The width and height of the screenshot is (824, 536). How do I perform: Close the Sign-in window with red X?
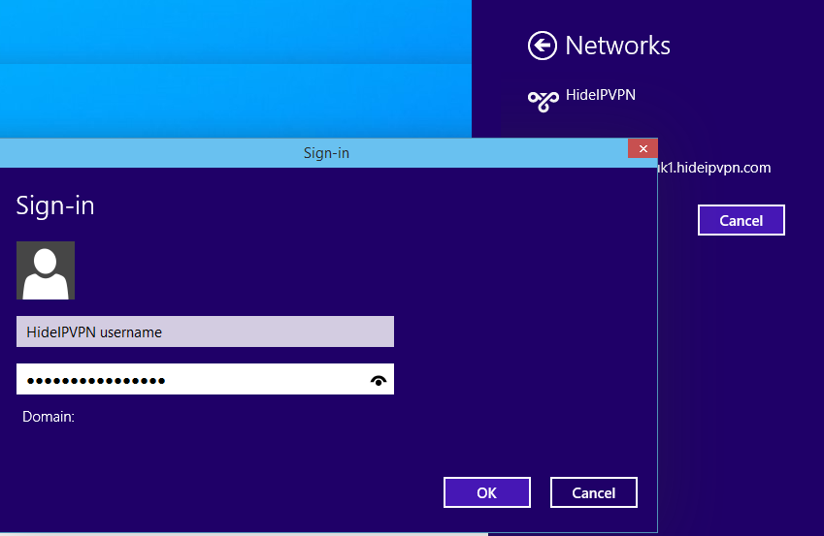(x=643, y=148)
